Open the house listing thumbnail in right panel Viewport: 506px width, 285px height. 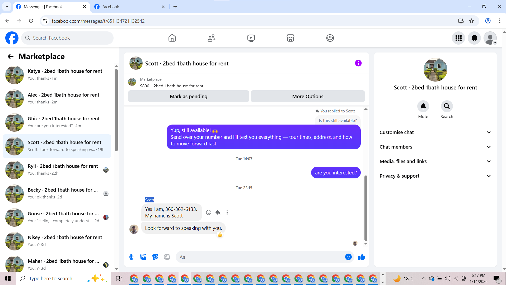point(435,70)
